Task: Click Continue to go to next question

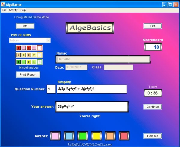Action: 153,107
